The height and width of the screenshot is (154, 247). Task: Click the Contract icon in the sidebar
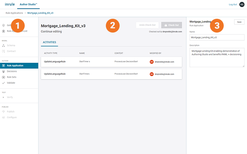click(x=4, y=51)
